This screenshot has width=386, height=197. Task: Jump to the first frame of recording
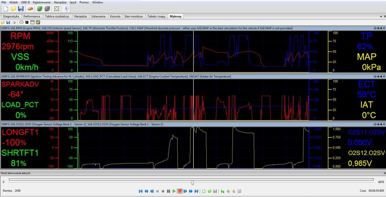tap(141, 191)
